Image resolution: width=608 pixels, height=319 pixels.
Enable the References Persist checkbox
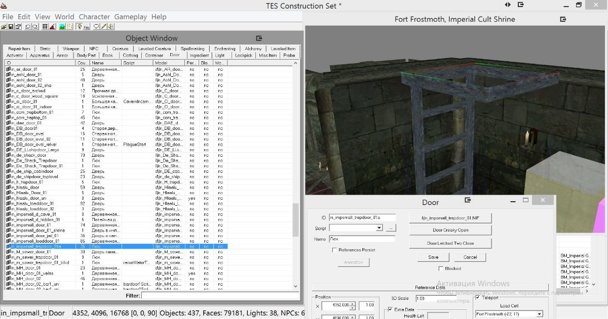pyautogui.click(x=334, y=250)
